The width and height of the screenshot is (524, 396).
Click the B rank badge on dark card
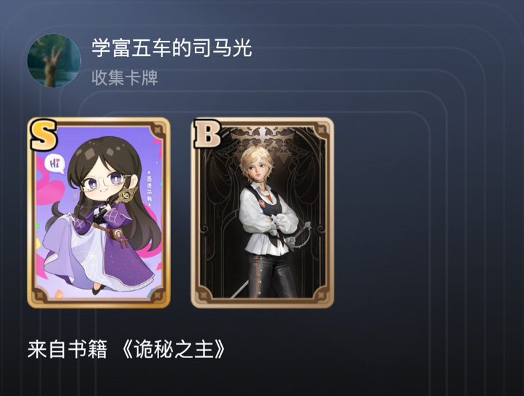(207, 133)
